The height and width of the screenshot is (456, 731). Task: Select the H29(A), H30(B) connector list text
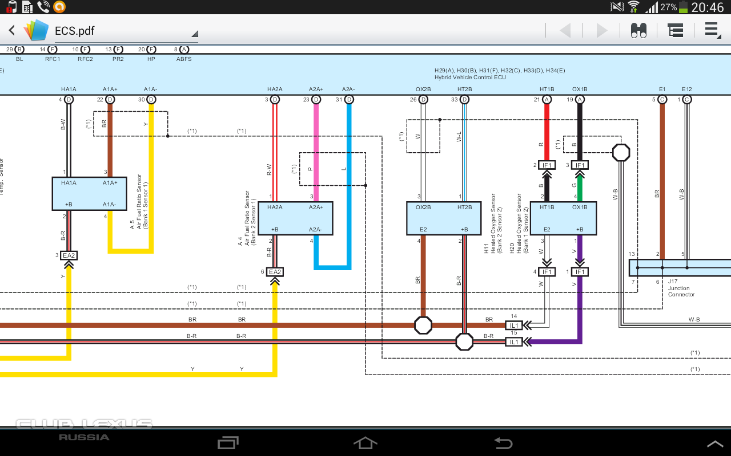[500, 70]
